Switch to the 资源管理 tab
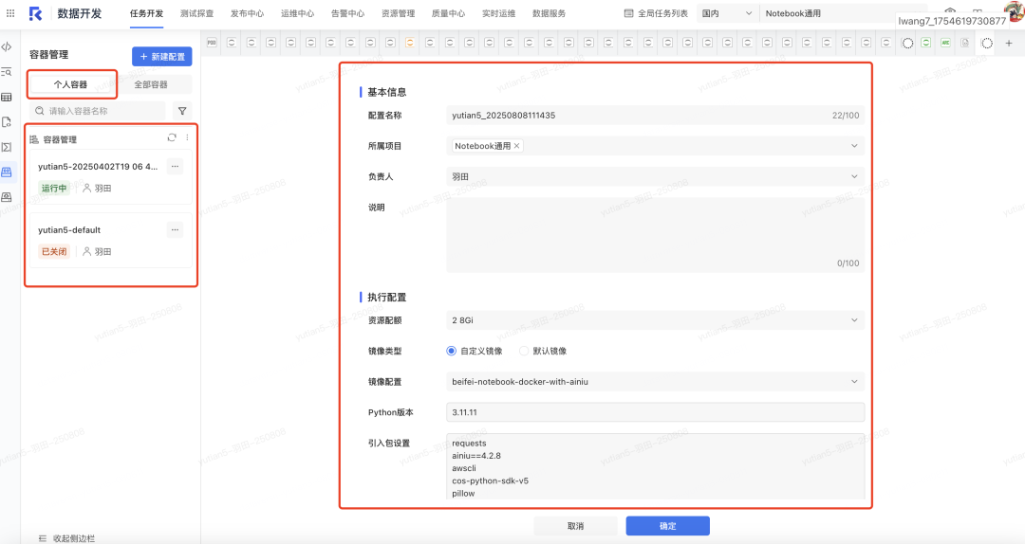The width and height of the screenshot is (1025, 544). coord(398,13)
